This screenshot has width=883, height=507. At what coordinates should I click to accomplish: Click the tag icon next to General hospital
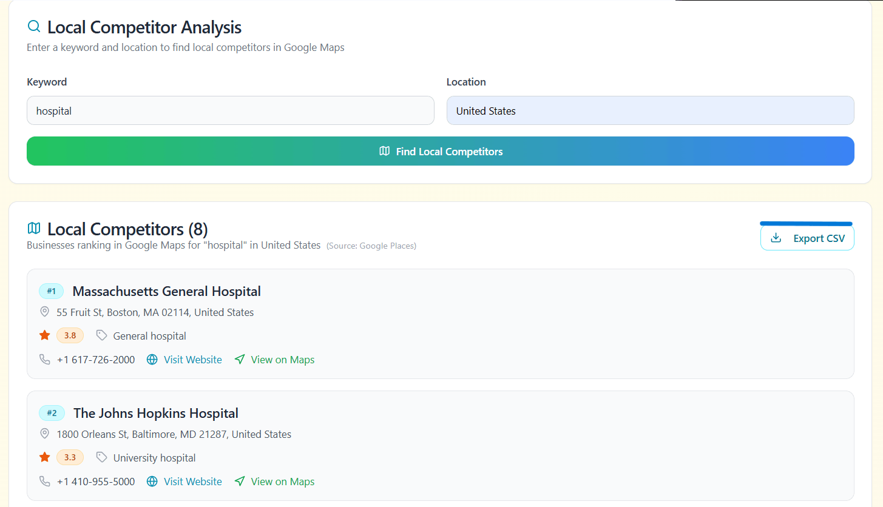click(x=101, y=335)
